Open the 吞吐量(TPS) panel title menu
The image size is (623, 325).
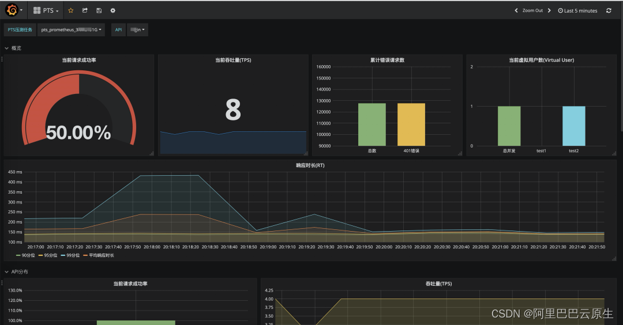pyautogui.click(x=438, y=284)
